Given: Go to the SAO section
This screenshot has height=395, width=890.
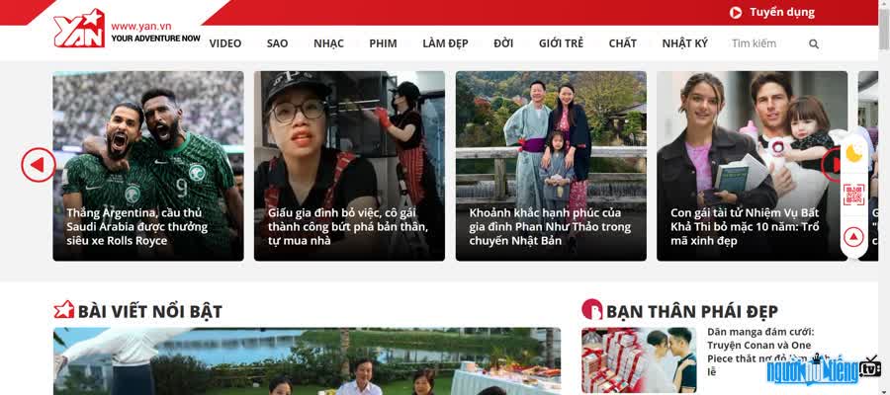Looking at the screenshot, I should point(278,43).
